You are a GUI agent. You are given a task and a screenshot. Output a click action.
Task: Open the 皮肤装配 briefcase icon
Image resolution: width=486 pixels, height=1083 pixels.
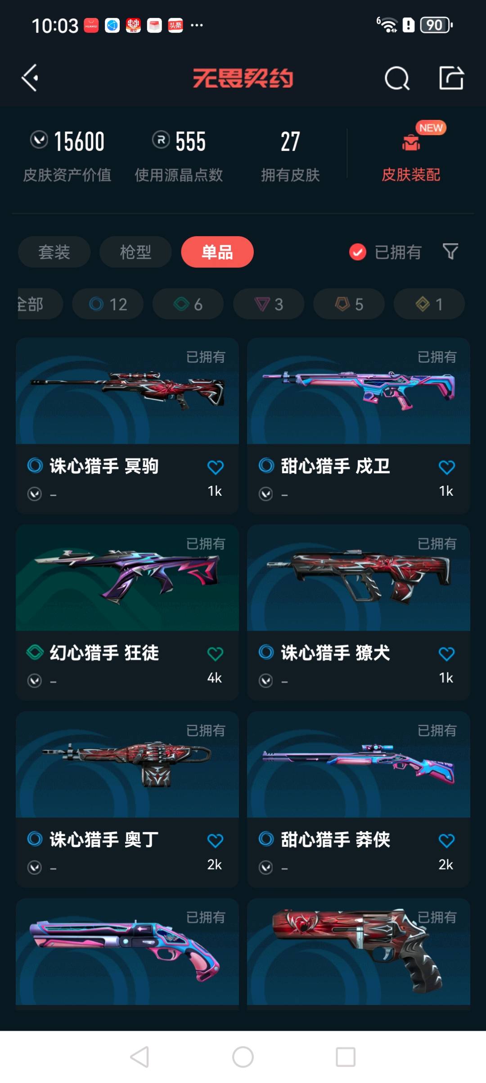pyautogui.click(x=411, y=143)
